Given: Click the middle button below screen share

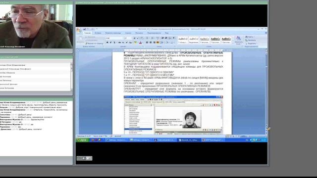Looking at the screenshot, I should point(84,158).
